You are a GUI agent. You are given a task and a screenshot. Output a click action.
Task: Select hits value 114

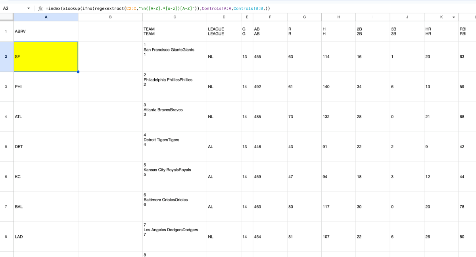[339, 57]
